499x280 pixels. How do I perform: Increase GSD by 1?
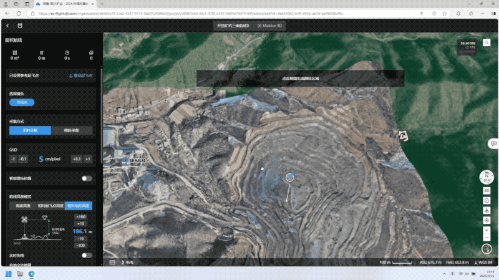tap(88, 159)
